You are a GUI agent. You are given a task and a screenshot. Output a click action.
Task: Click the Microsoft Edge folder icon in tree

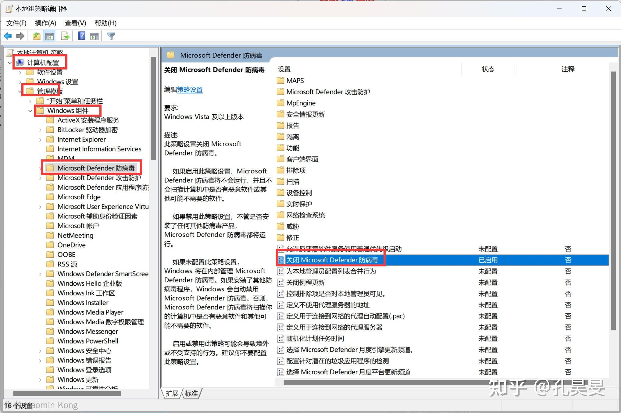[50, 197]
